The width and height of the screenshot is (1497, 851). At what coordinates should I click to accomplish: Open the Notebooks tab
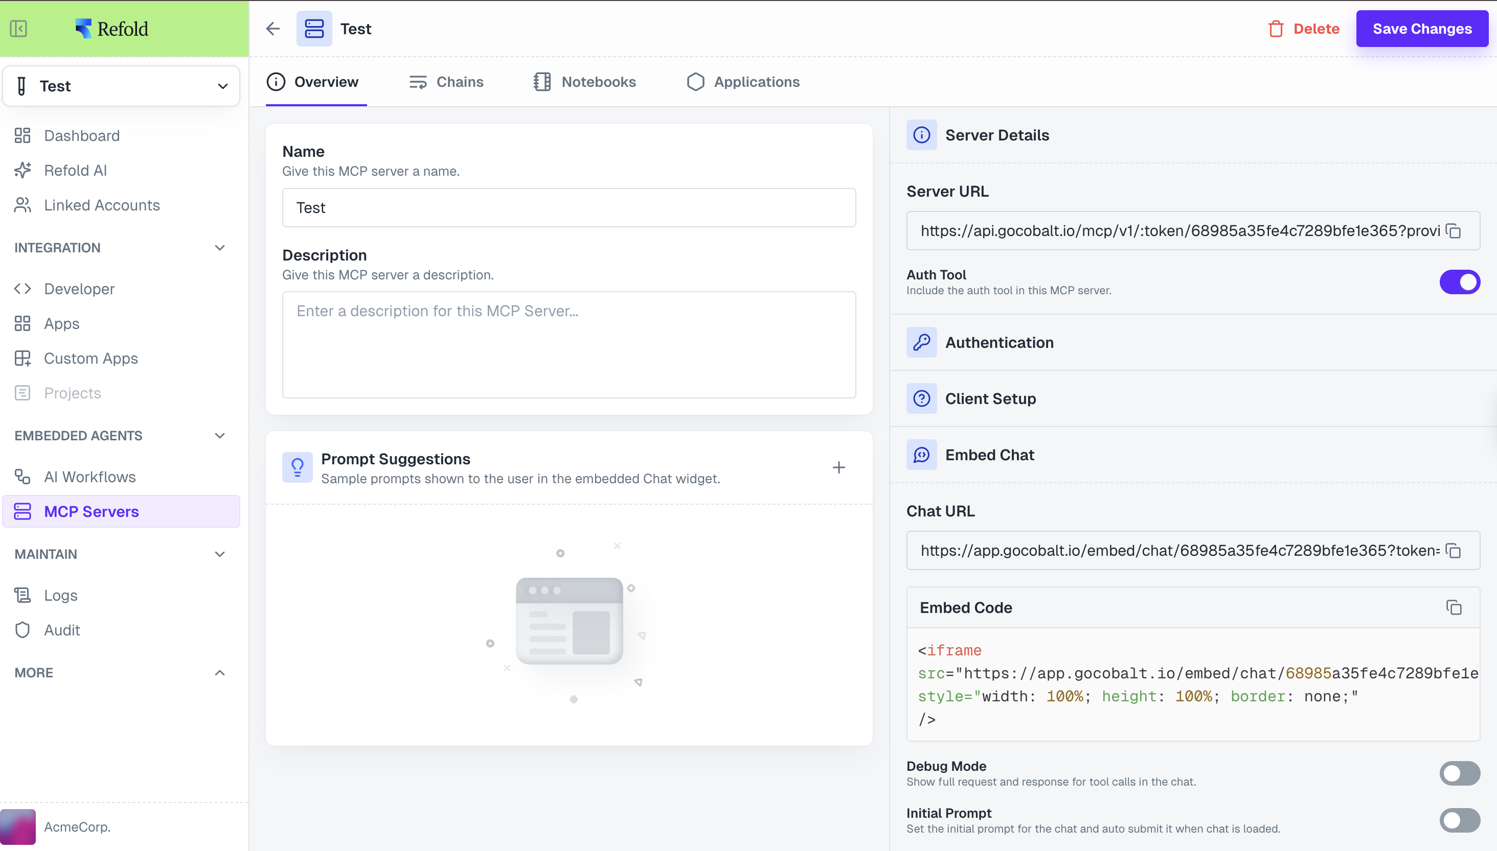[x=584, y=82]
